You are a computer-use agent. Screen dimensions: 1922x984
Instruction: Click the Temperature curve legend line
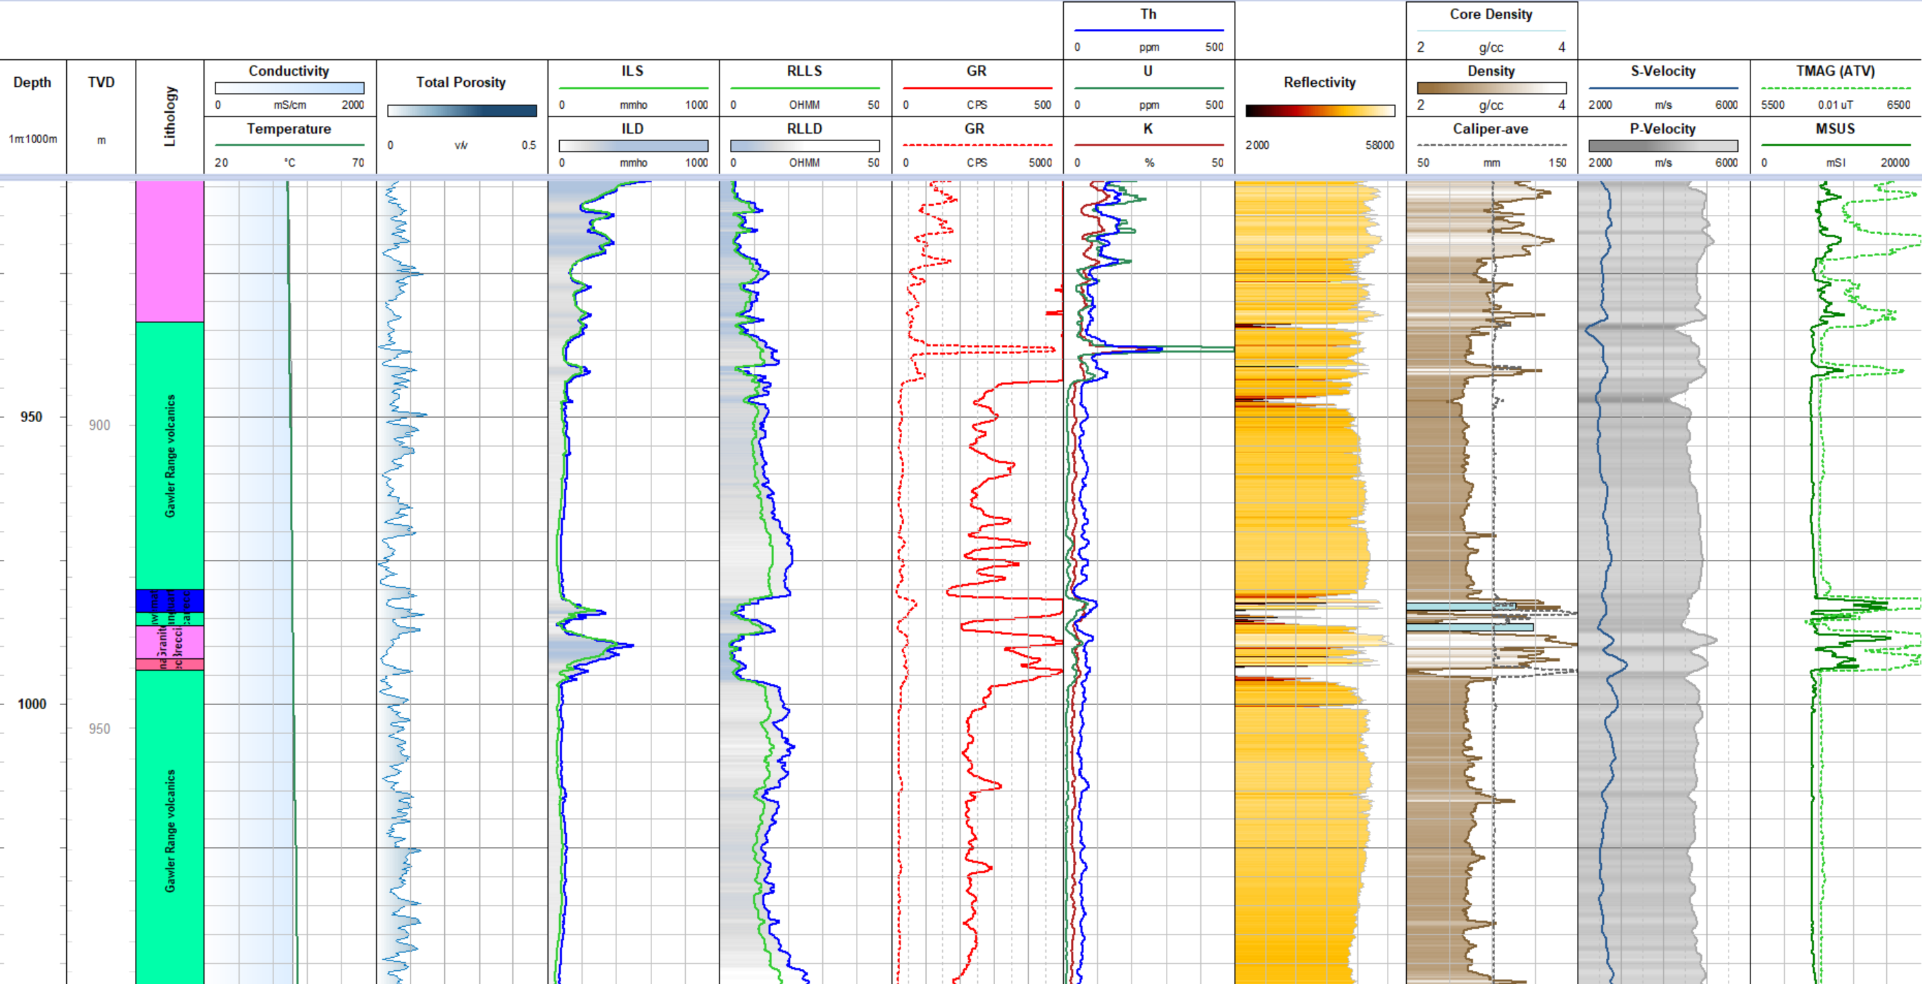click(289, 145)
